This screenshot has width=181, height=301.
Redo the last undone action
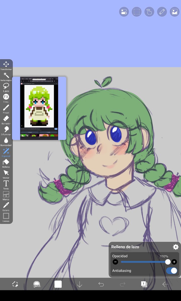123,284
